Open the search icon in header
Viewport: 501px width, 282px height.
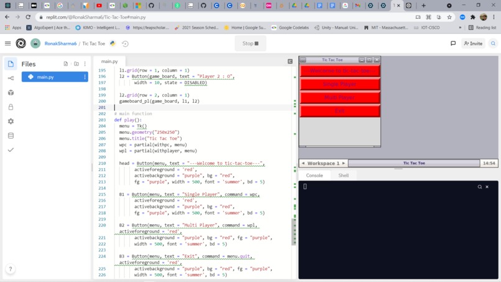pyautogui.click(x=493, y=43)
